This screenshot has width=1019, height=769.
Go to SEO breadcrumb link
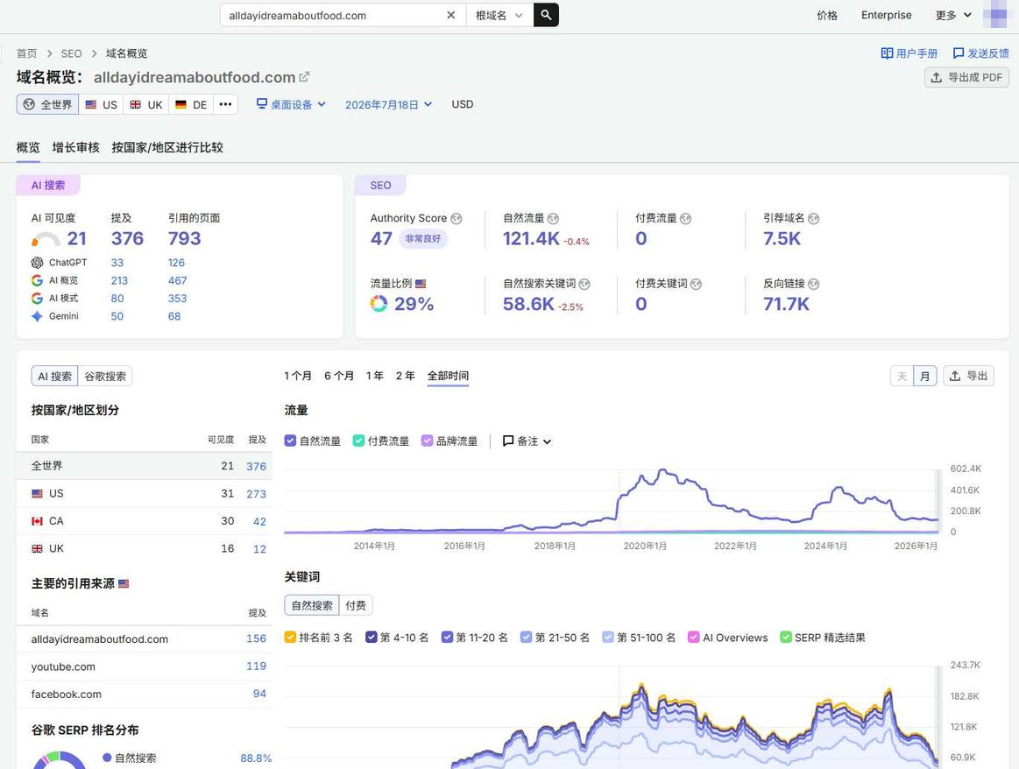72,53
